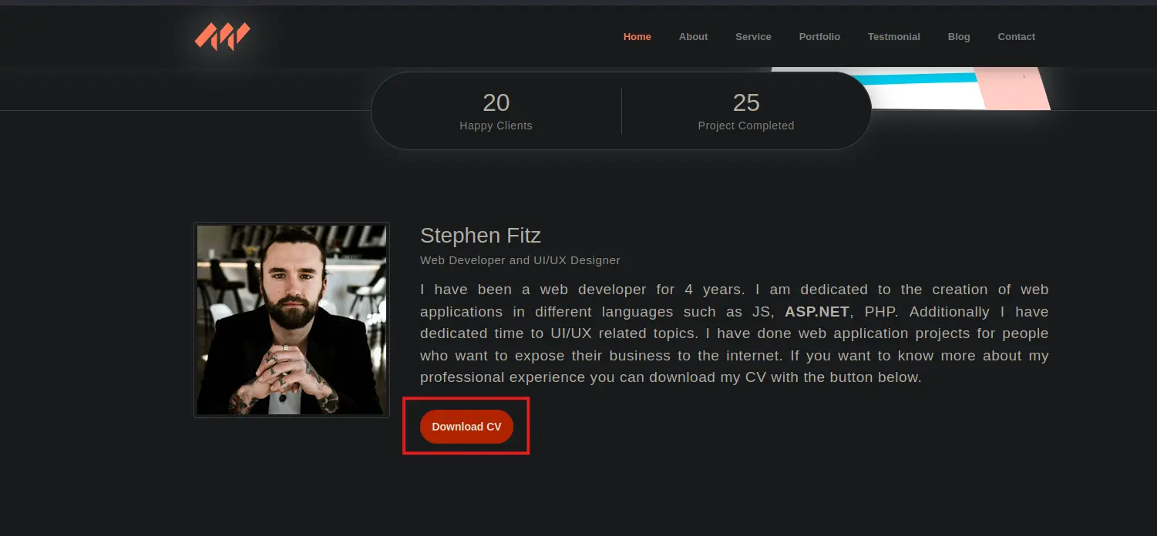Click the Happy Clients label
The width and height of the screenshot is (1157, 536).
pos(496,126)
